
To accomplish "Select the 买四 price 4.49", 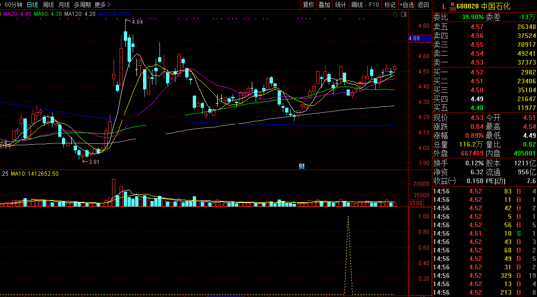I will tap(476, 99).
